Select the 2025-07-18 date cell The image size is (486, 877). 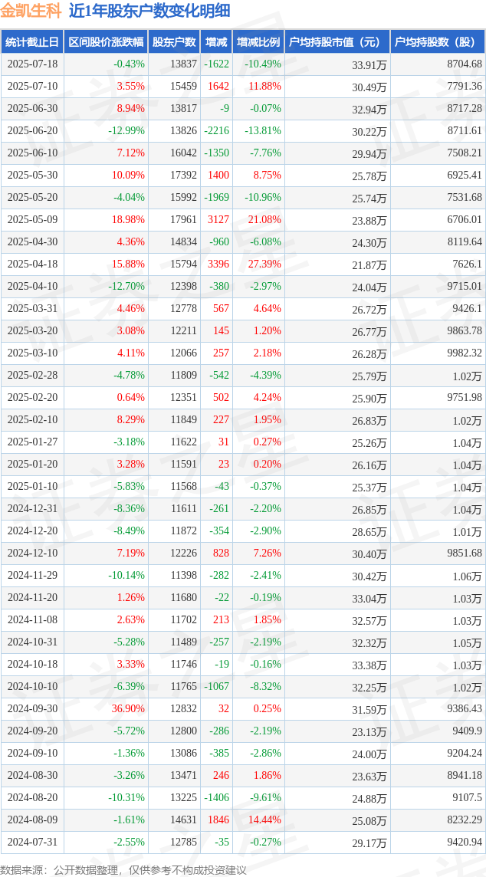pyautogui.click(x=32, y=64)
